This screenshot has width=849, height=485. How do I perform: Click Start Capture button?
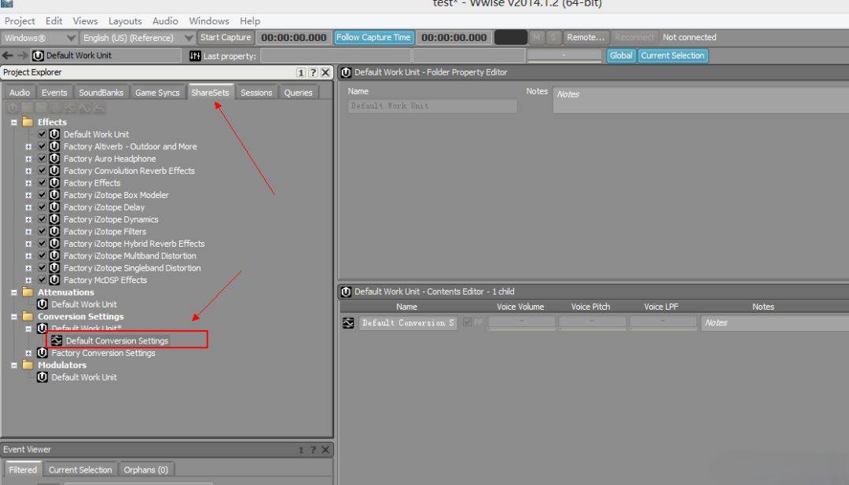click(x=226, y=38)
